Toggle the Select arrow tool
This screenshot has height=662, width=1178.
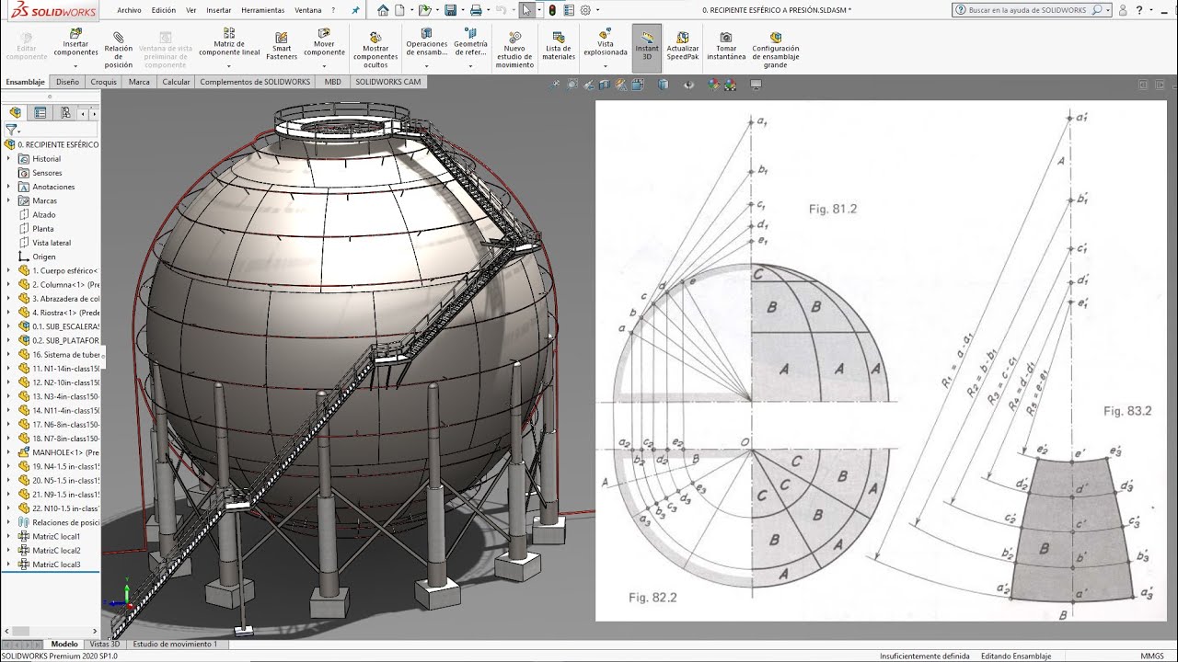pos(525,10)
